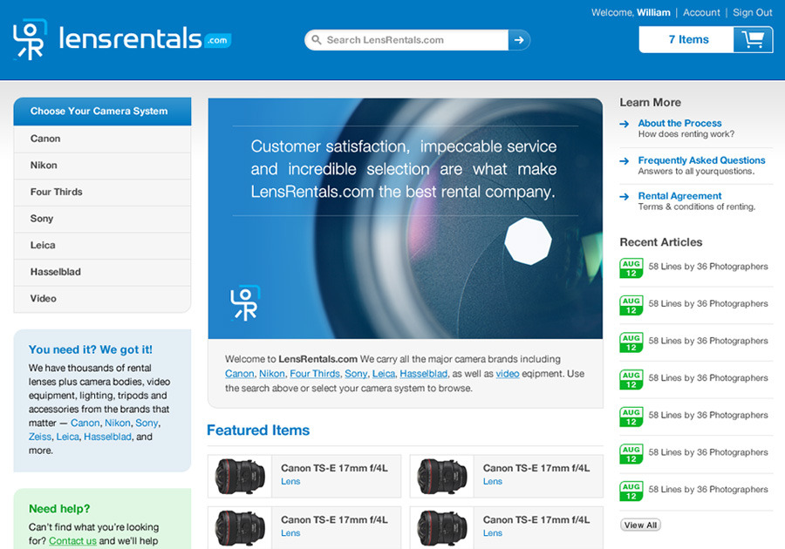This screenshot has height=549, width=785.
Task: Click the Nikon link in the welcome paragraph
Action: pos(272,374)
